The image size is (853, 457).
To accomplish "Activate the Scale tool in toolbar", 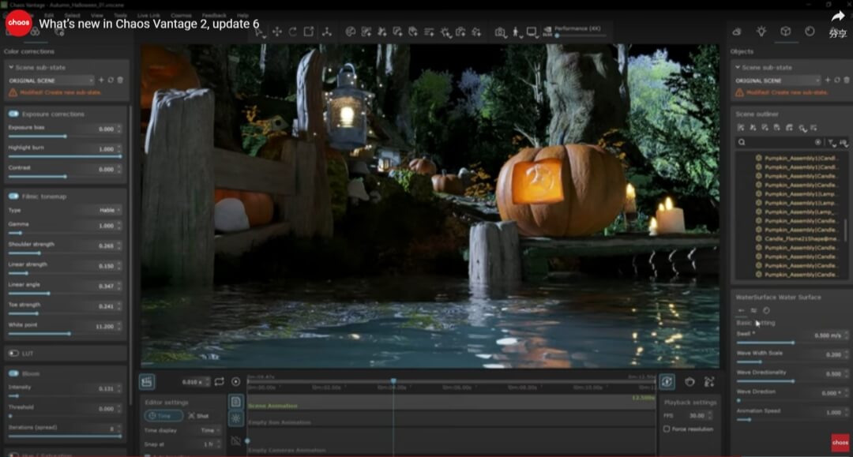I will [309, 32].
